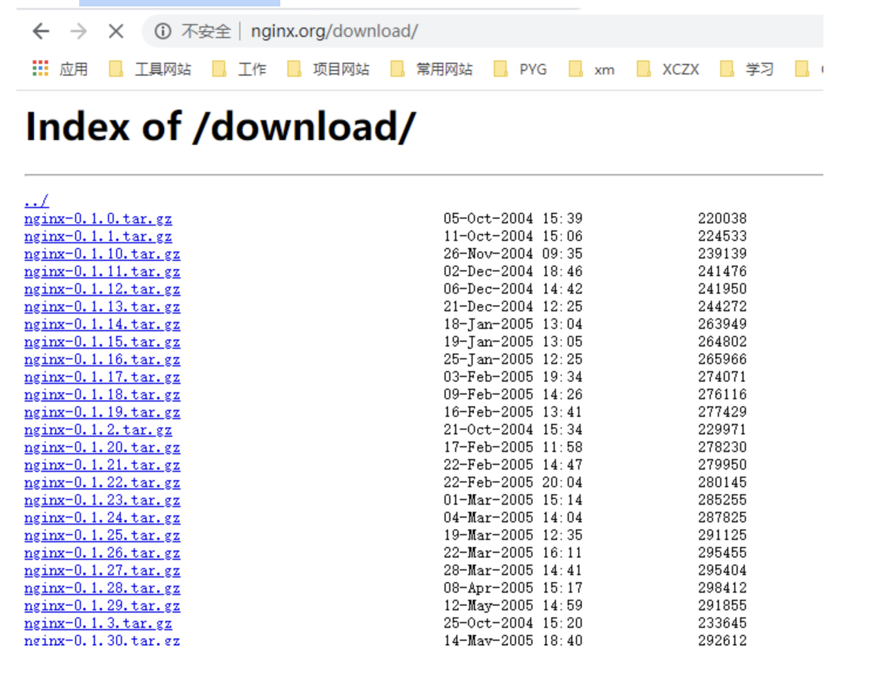Click file size 241476
This screenshot has width=882, height=700.
point(722,271)
